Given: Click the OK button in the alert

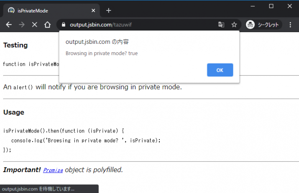Looking at the screenshot, I should click(220, 70).
